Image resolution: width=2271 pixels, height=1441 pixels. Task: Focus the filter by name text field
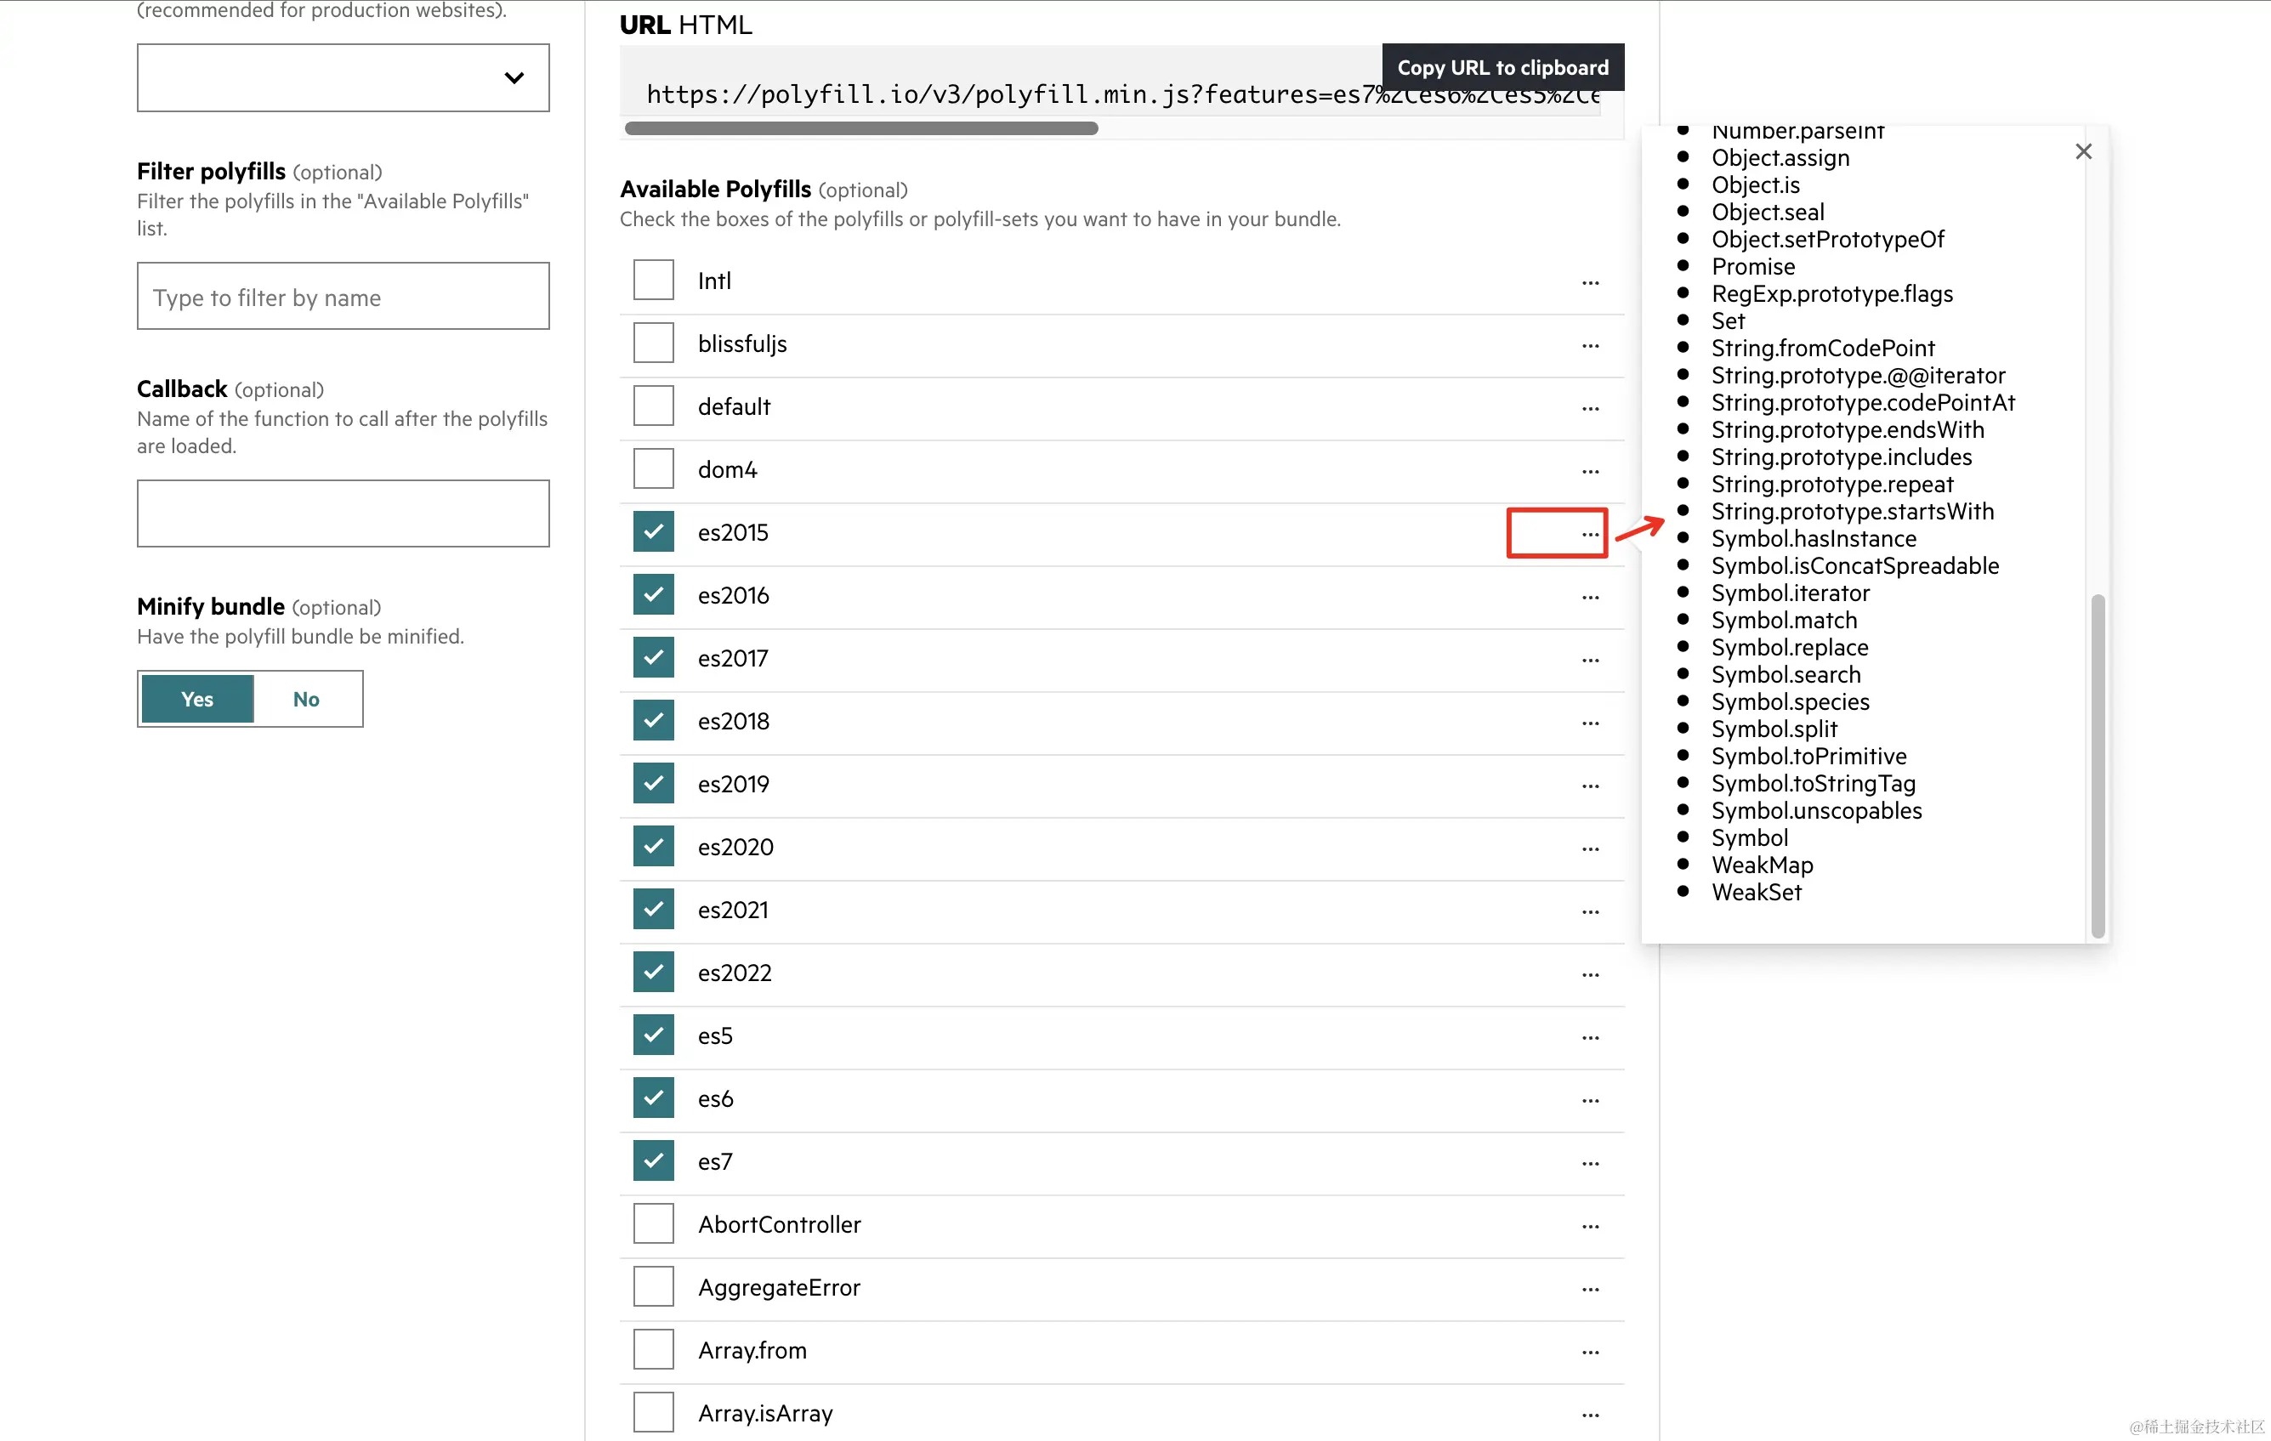tap(343, 297)
